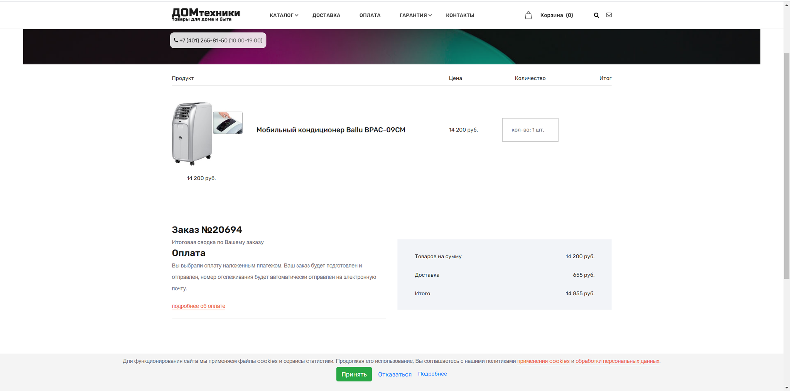Go to the Контакты page

point(460,15)
